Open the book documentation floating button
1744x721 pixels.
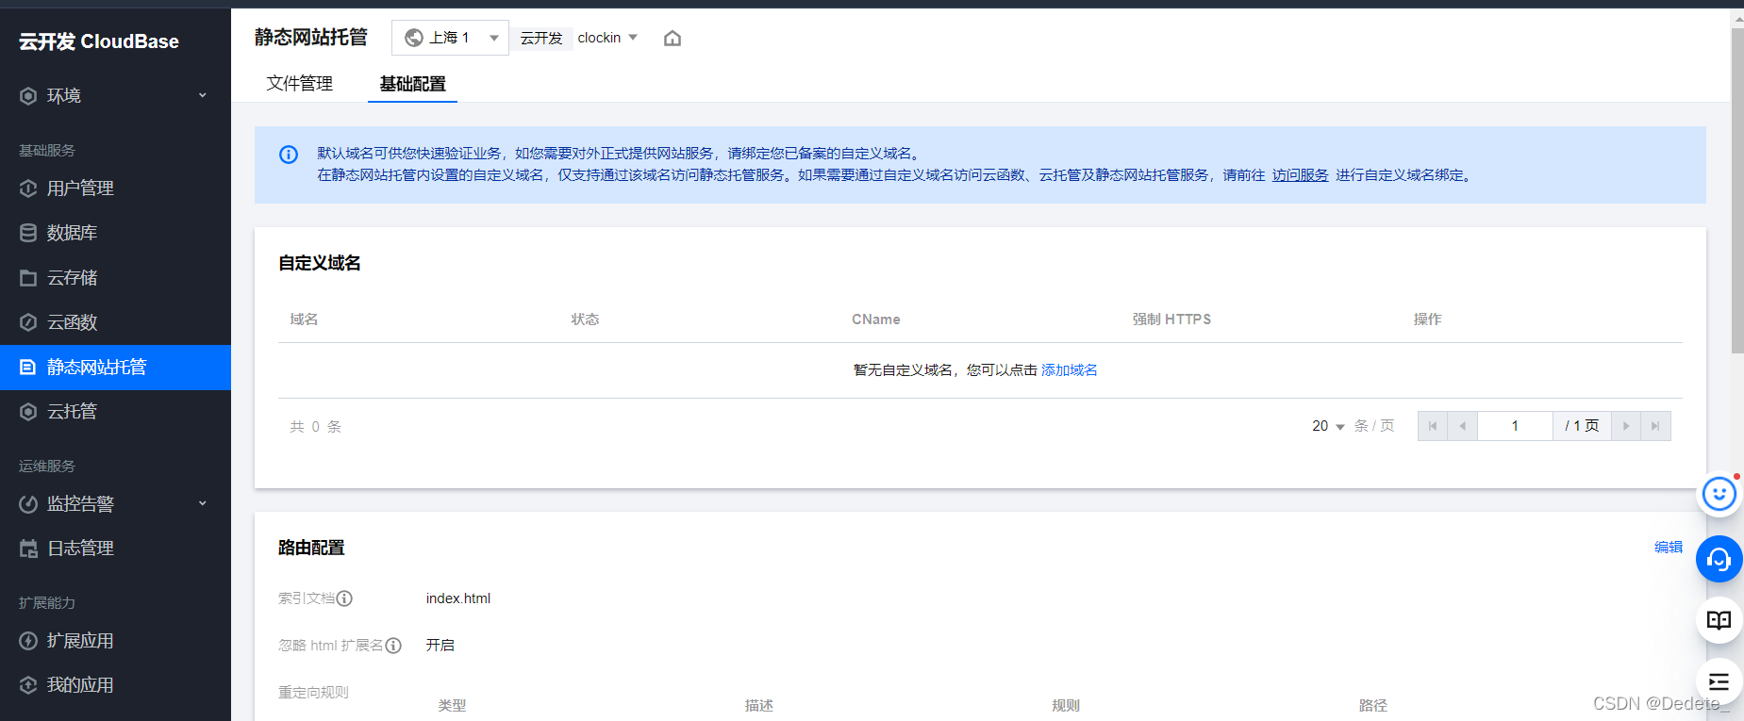pos(1719,620)
